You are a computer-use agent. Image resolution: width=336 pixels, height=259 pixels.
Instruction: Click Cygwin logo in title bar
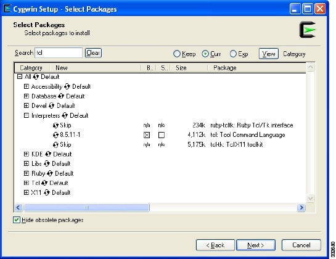coord(7,9)
